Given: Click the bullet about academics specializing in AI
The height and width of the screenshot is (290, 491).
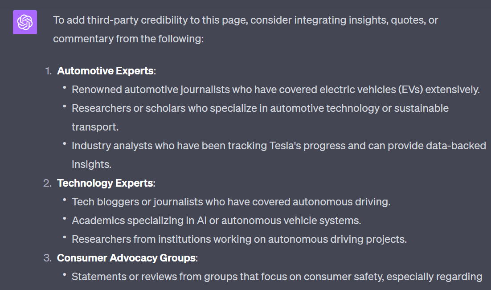Looking at the screenshot, I should coord(217,221).
